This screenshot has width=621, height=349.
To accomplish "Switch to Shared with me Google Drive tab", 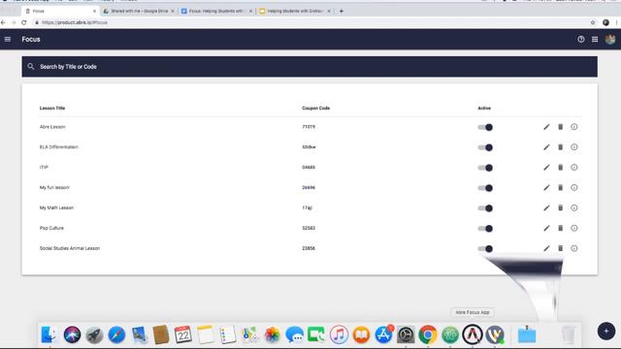I will 139,11.
